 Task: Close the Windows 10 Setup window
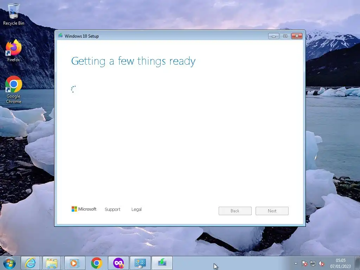coord(297,36)
